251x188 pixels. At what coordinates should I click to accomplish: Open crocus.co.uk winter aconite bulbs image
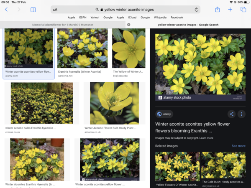click(x=42, y=103)
